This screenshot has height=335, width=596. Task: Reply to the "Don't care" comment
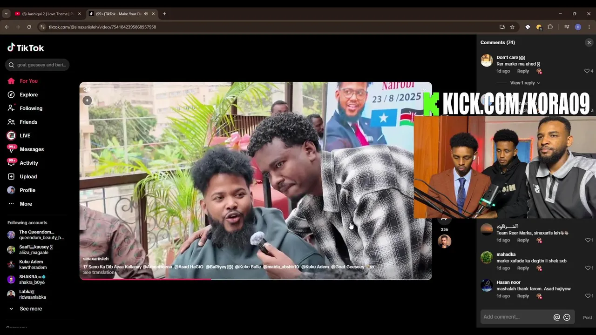click(x=523, y=71)
